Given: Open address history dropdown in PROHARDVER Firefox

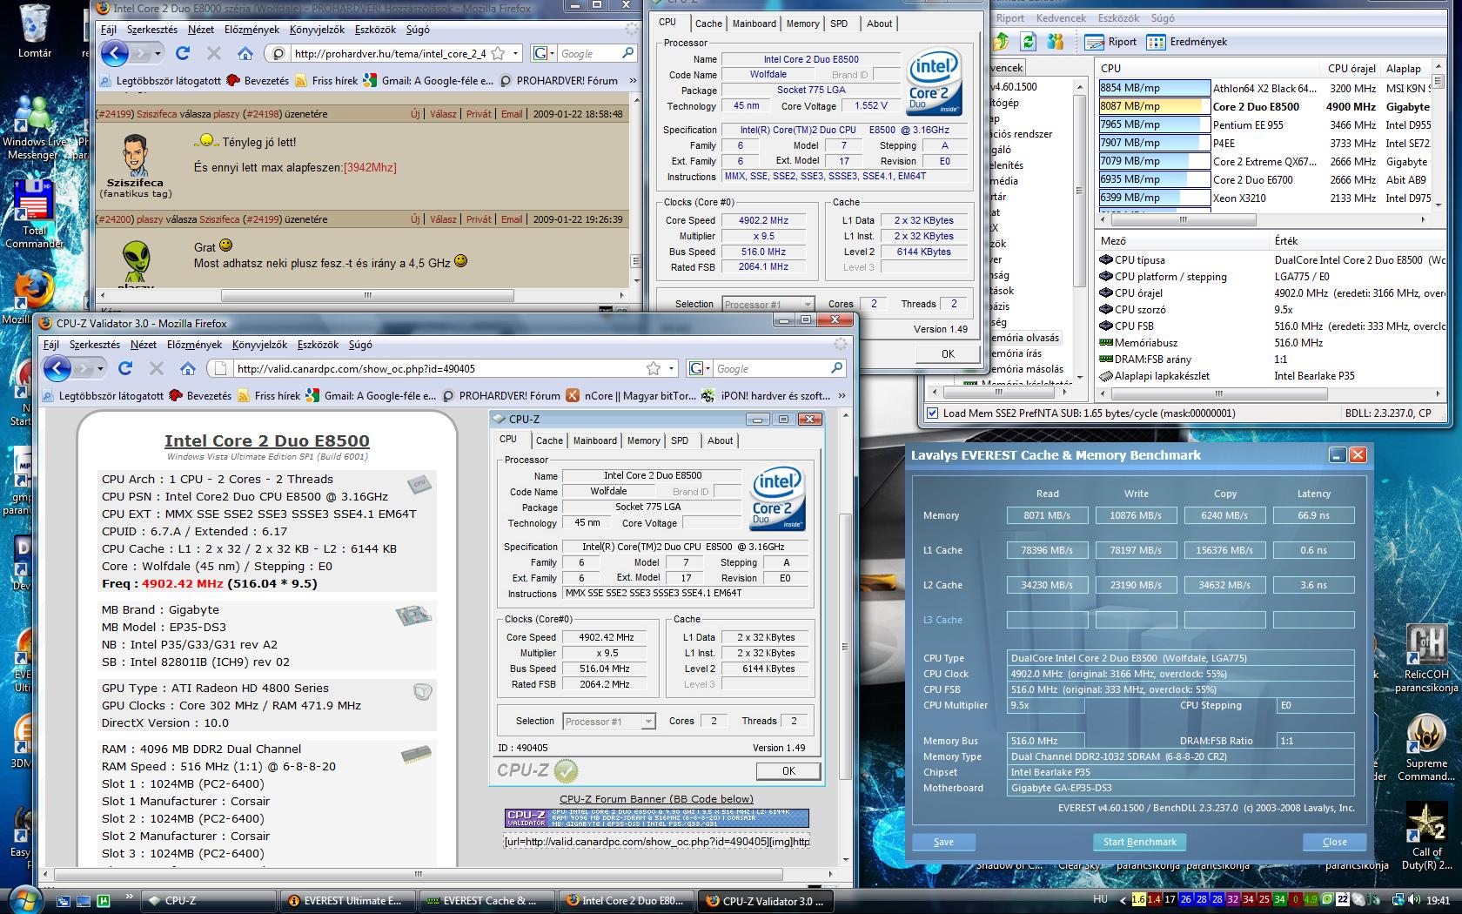Looking at the screenshot, I should [515, 53].
